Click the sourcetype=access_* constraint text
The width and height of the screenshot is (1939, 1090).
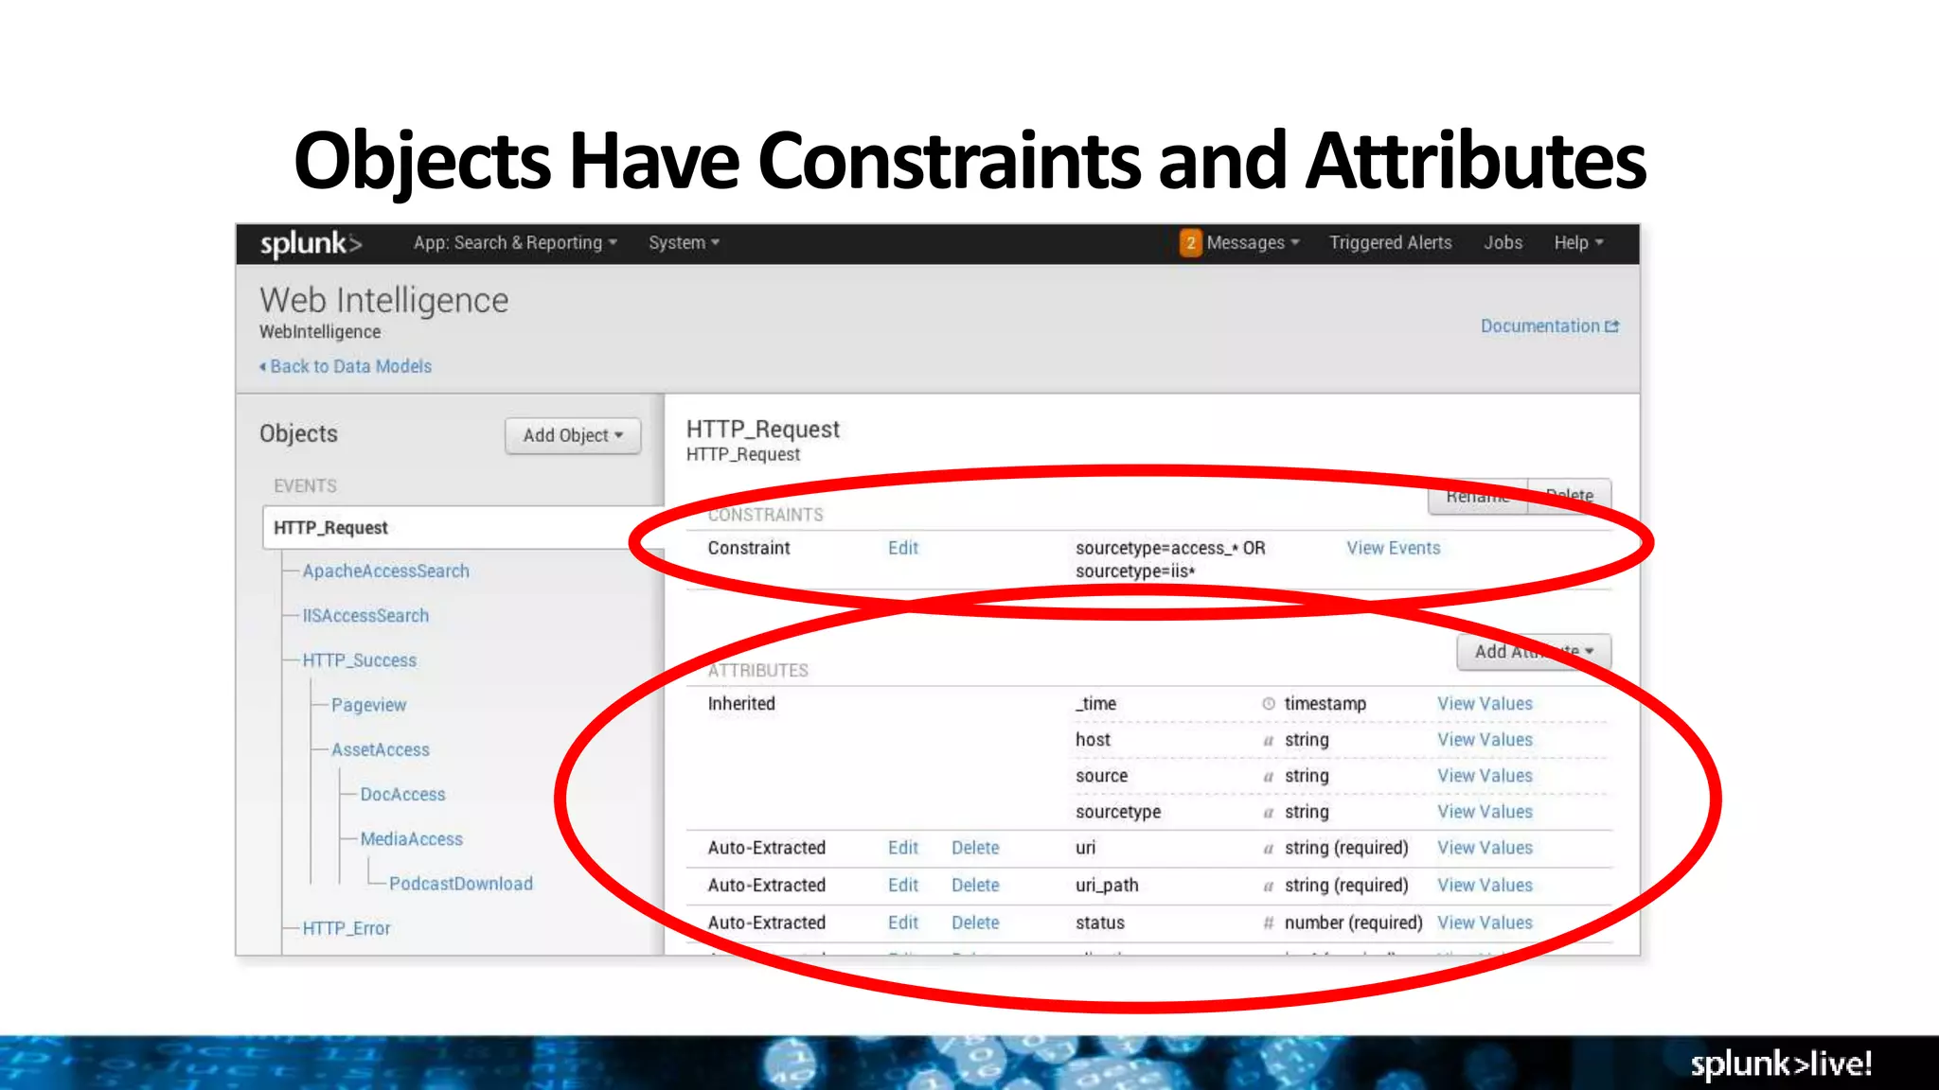pyautogui.click(x=1170, y=559)
